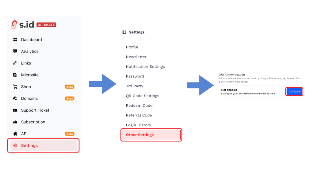Image resolution: width=313 pixels, height=175 pixels.
Task: Select Other Settings menu item
Action: click(140, 135)
